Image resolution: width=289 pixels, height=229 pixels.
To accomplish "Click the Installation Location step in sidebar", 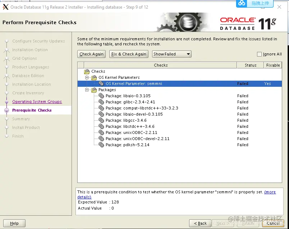I will point(32,84).
